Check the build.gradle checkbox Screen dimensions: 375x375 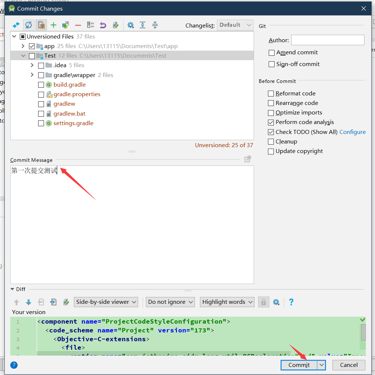[41, 85]
